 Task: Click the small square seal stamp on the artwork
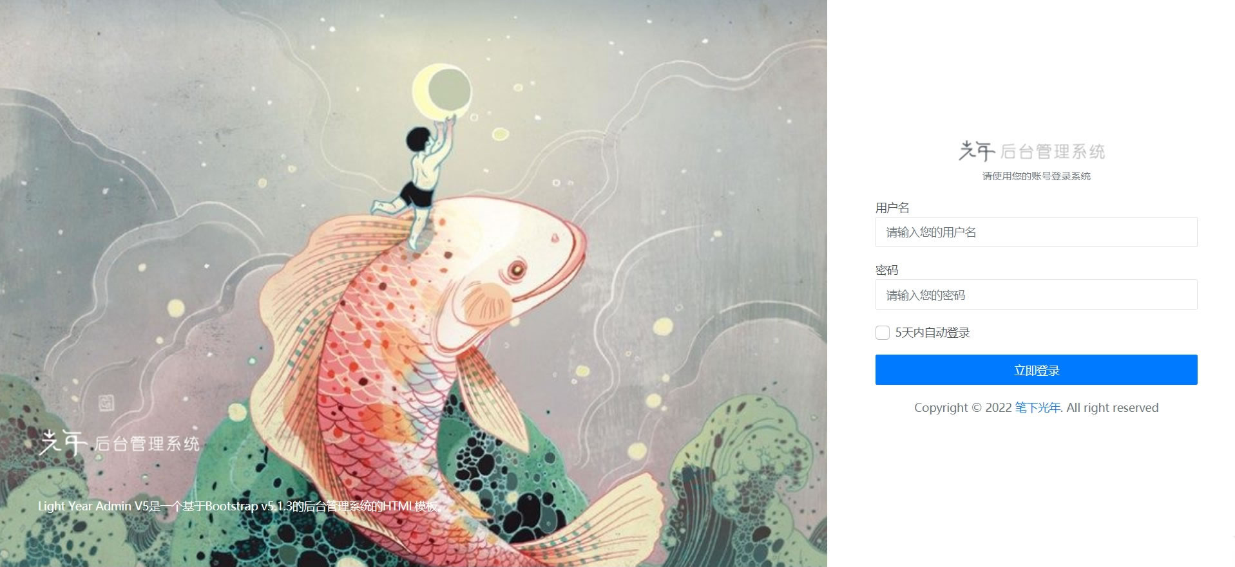click(x=106, y=404)
